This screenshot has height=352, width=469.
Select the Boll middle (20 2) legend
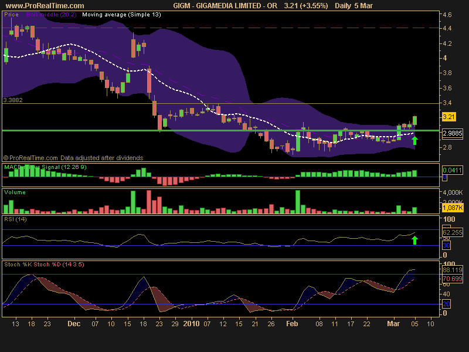coord(51,14)
